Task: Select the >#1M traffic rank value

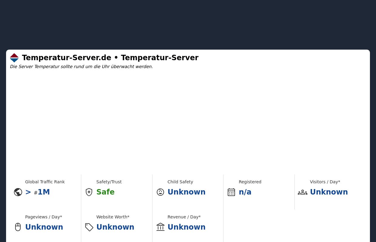Action: click(x=37, y=192)
